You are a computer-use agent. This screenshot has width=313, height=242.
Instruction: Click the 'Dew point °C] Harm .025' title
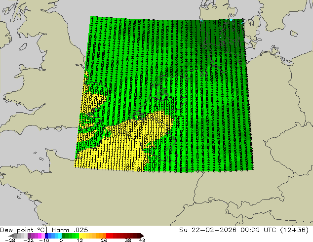[x=44, y=230]
